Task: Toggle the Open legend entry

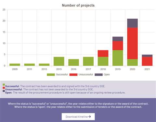Action: click(102, 75)
